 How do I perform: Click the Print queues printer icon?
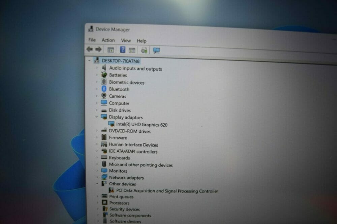104,196
